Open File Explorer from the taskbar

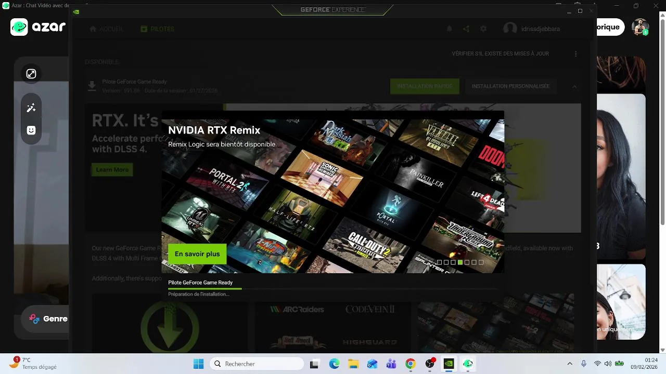[353, 364]
